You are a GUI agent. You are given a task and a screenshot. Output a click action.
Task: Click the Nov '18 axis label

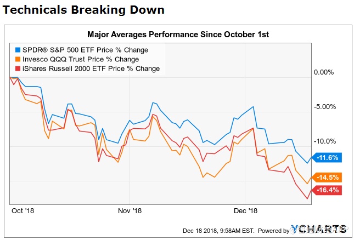coord(130,210)
